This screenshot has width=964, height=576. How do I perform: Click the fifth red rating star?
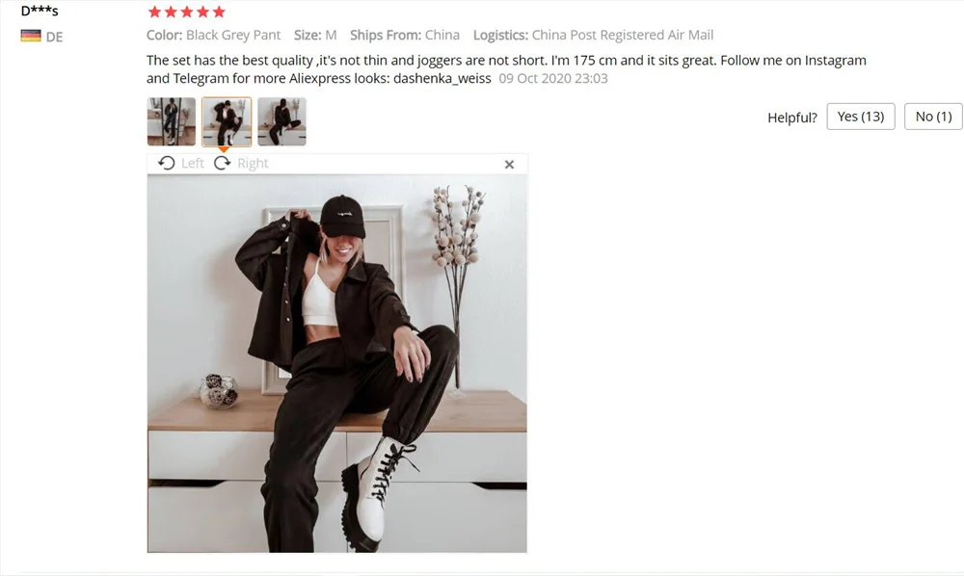pos(219,12)
